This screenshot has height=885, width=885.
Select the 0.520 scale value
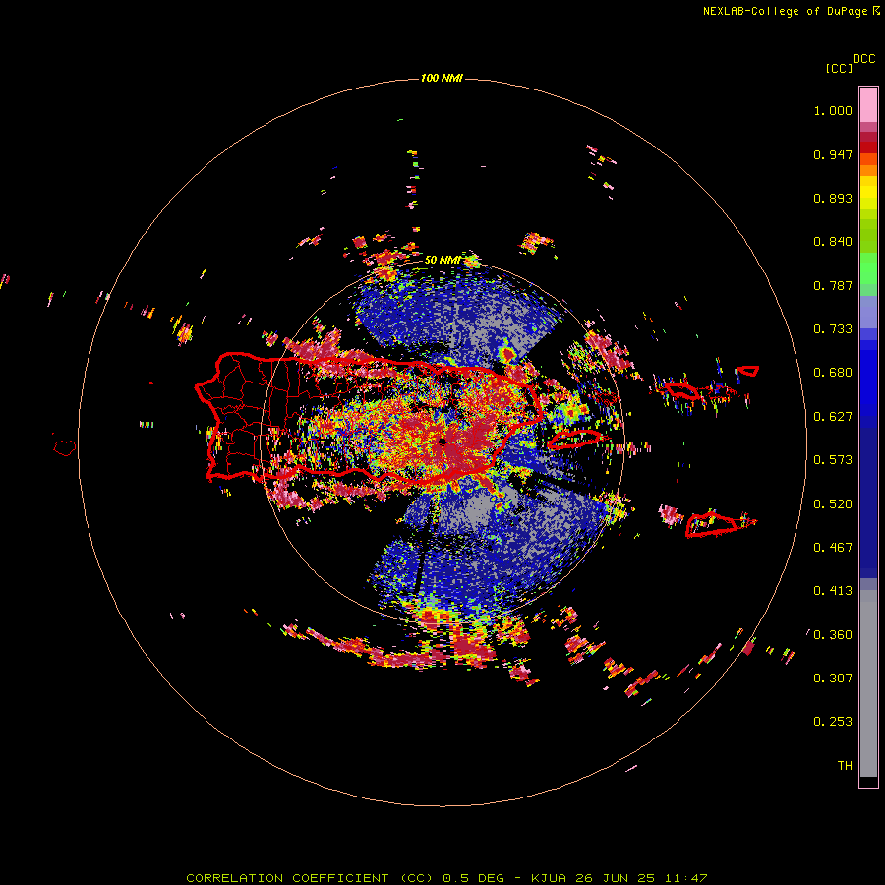tap(833, 504)
